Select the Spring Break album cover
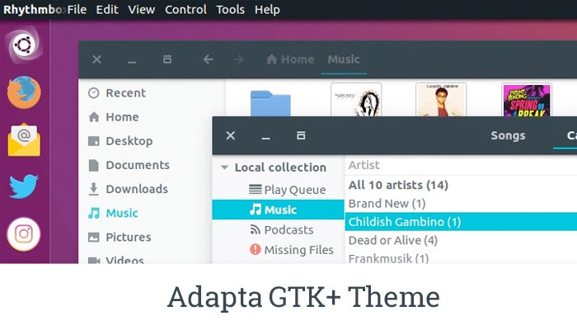 click(527, 100)
